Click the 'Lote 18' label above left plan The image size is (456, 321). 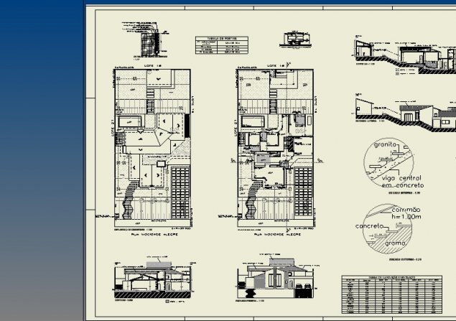point(152,65)
